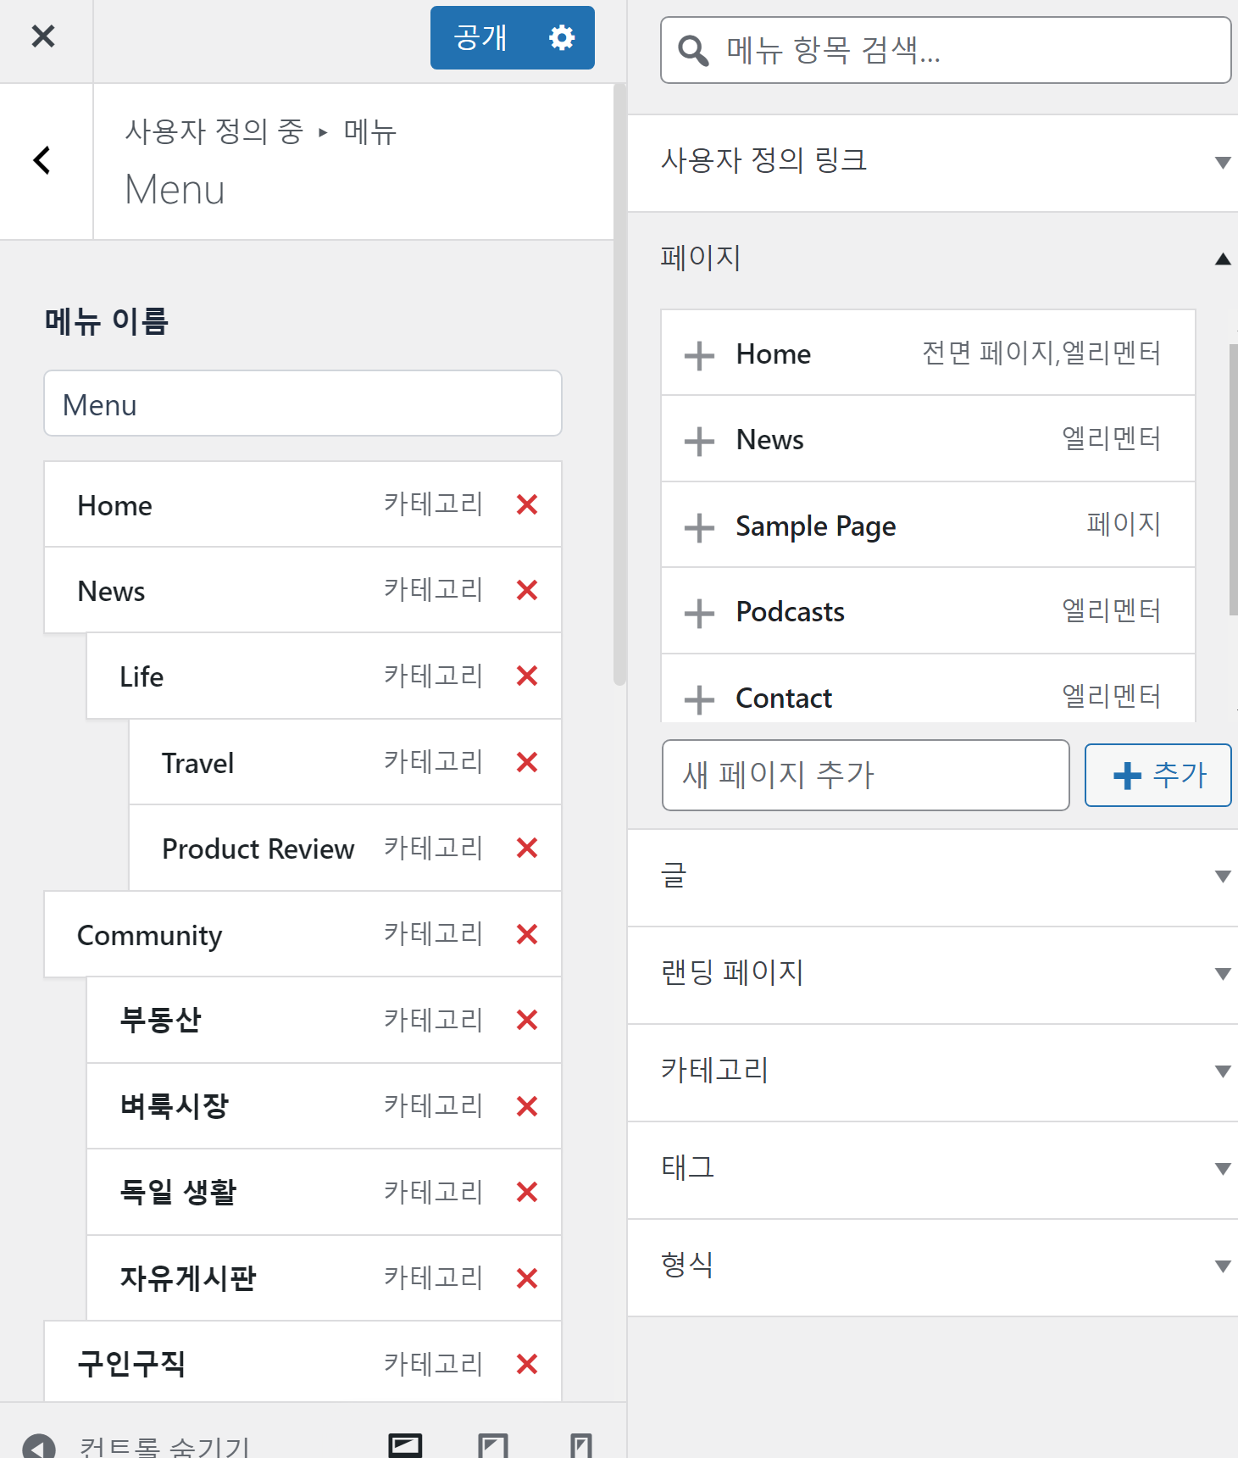This screenshot has height=1458, width=1238.
Task: Open the News menu item row
Action: 303,590
